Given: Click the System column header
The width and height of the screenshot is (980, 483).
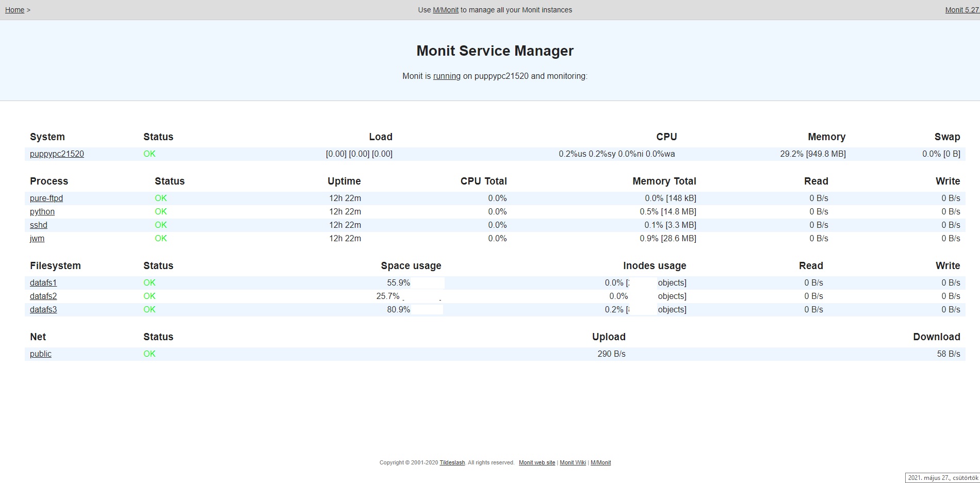Looking at the screenshot, I should 47,137.
